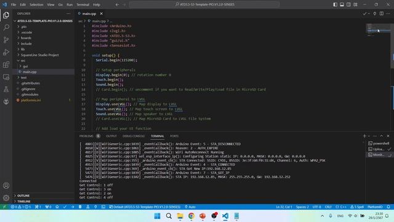Click the Auto port selector in status bar
Screen dimensions: 394x222
[x=190, y=207]
